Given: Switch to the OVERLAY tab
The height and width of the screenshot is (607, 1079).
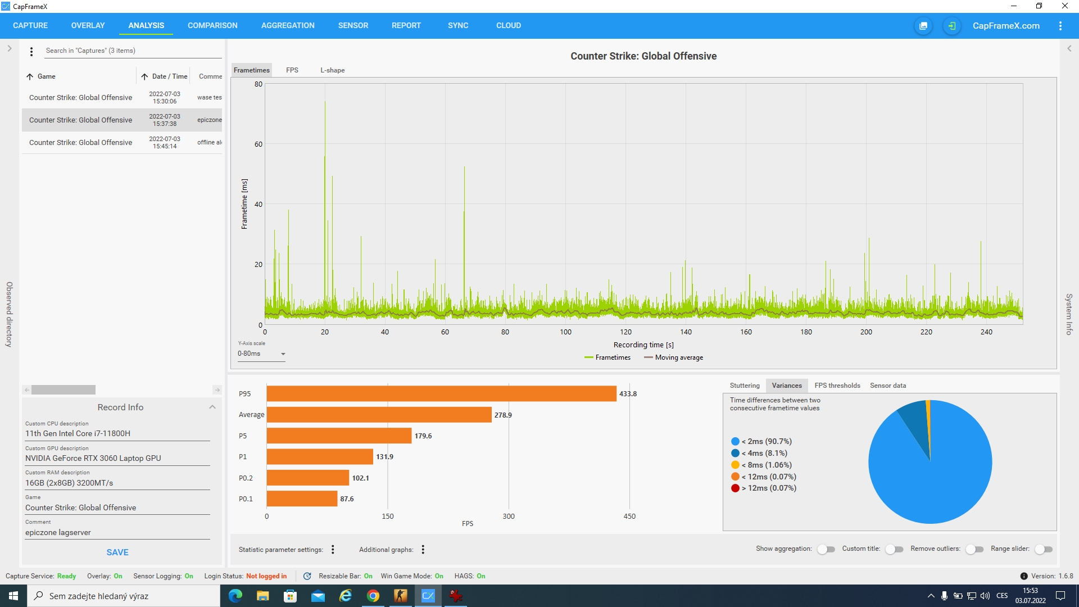Looking at the screenshot, I should click(88, 26).
